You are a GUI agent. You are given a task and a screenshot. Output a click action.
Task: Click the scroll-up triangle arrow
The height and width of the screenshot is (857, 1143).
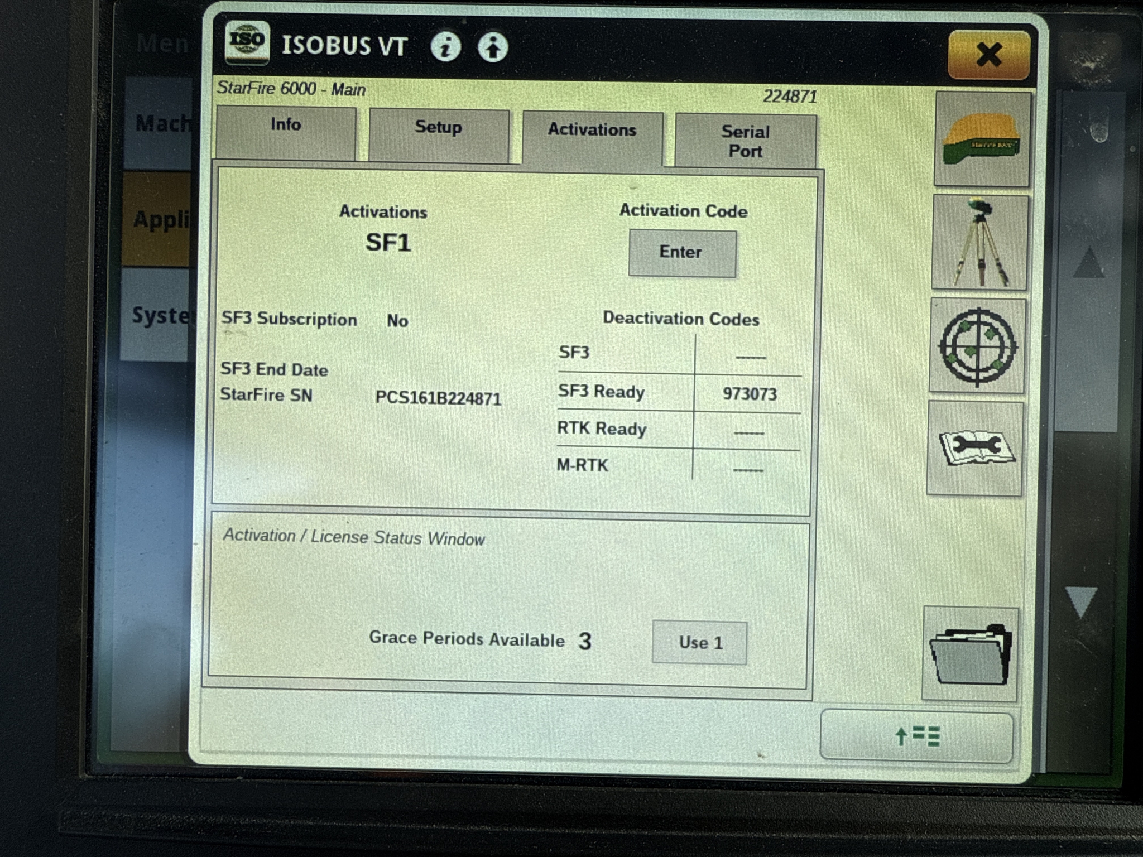[x=1089, y=263]
